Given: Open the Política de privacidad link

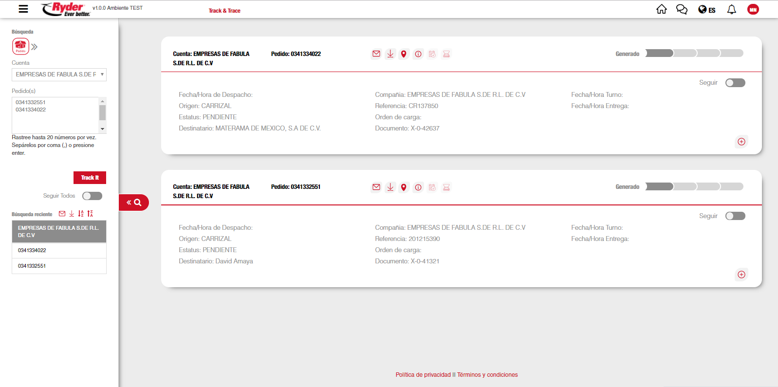Looking at the screenshot, I should [423, 375].
